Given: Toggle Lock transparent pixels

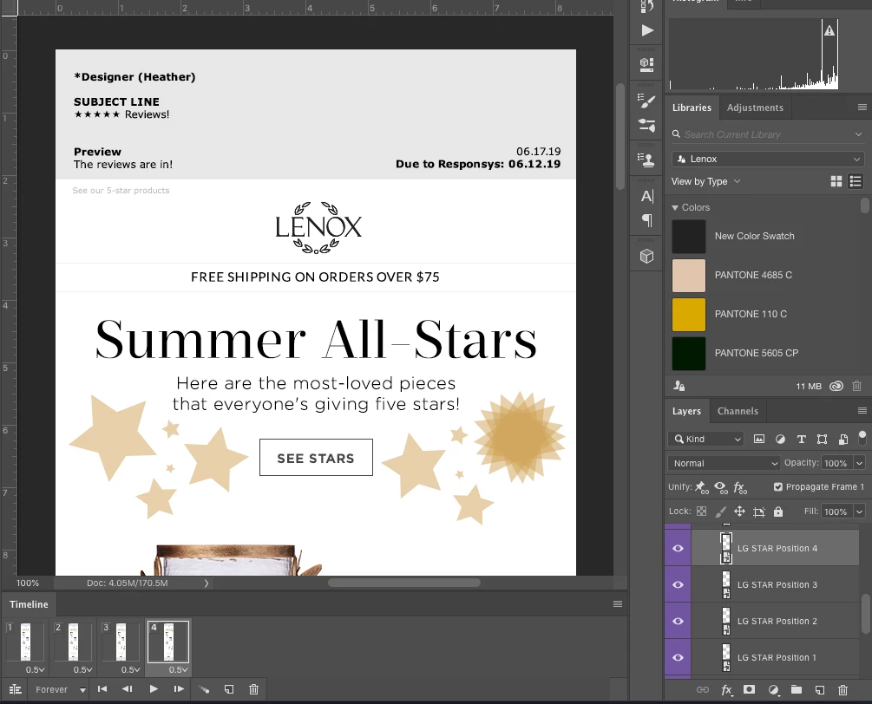Looking at the screenshot, I should [702, 512].
